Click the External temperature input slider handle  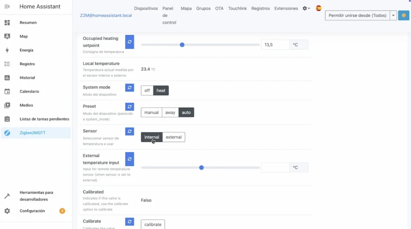point(201,168)
